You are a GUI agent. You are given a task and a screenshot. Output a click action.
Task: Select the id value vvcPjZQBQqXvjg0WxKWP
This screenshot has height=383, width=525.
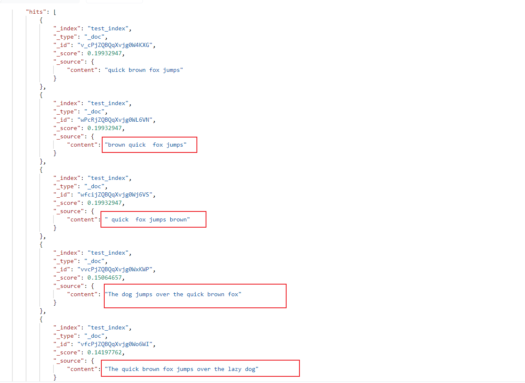point(116,270)
